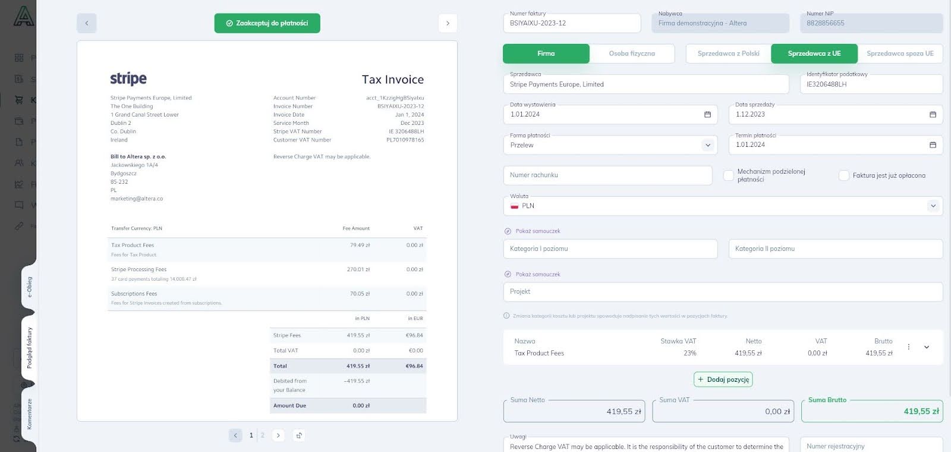Click the 23% Stawka VAT value
This screenshot has height=452, width=951.
click(x=689, y=353)
